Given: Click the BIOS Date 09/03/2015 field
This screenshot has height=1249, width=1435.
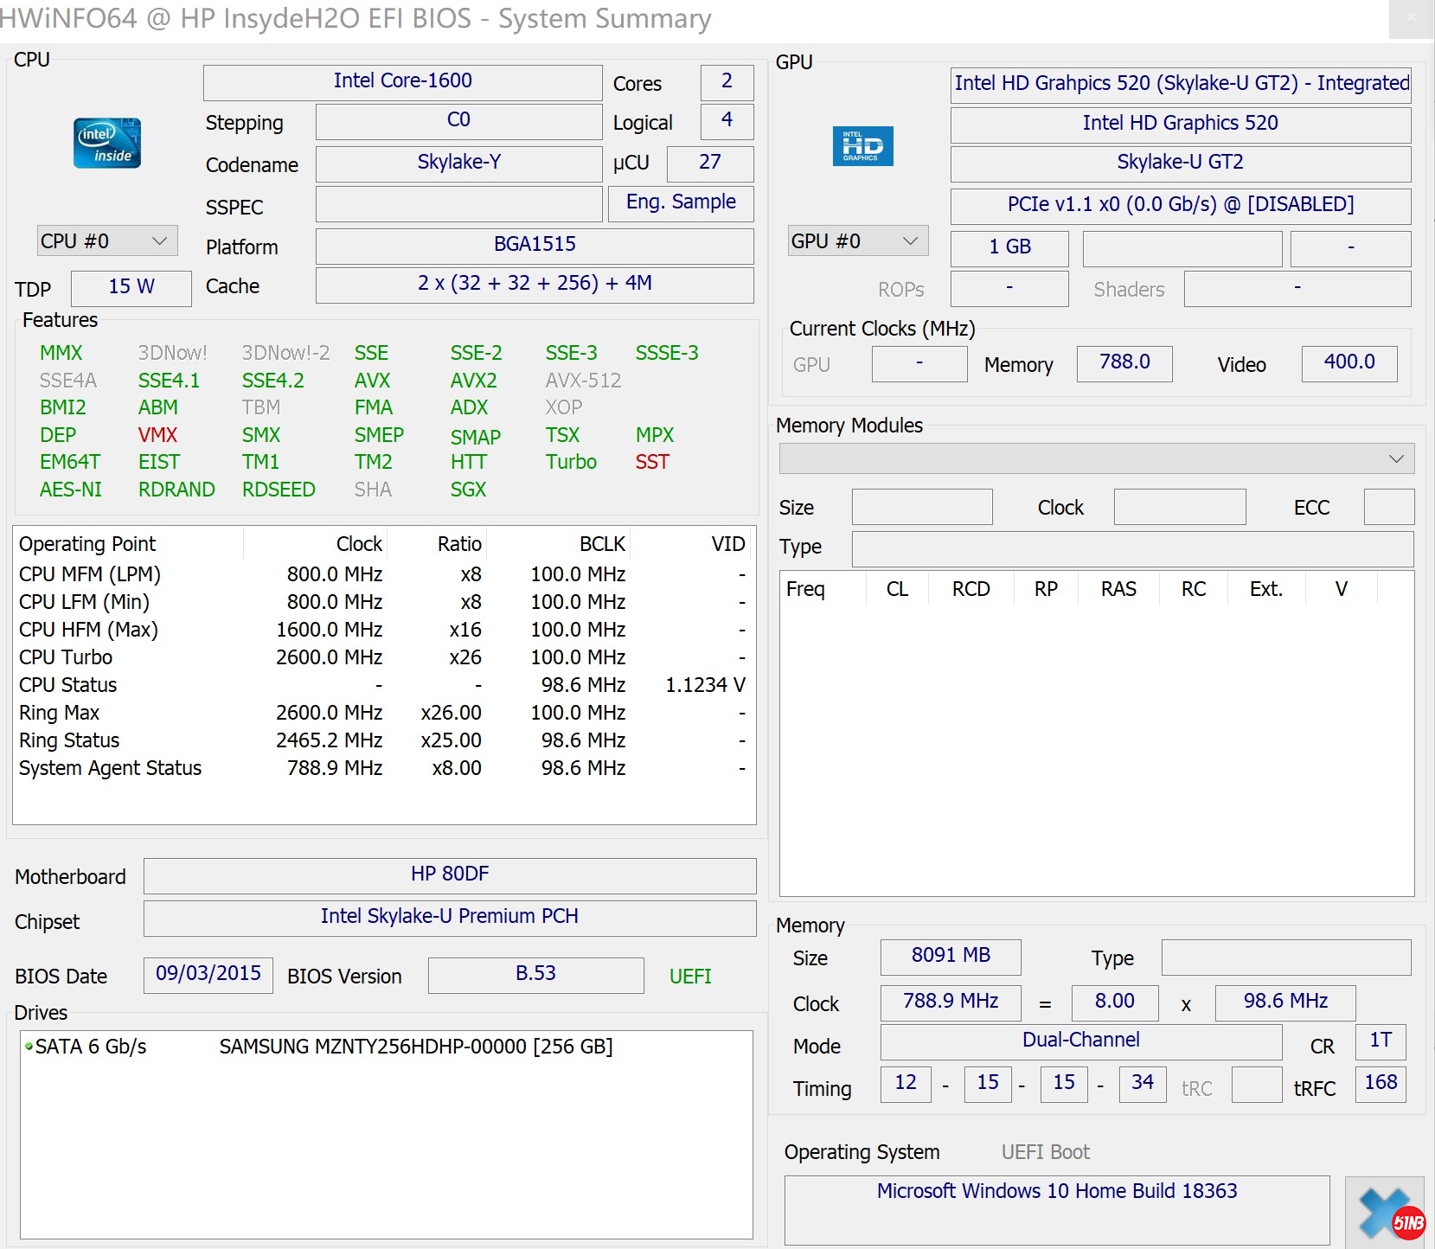Looking at the screenshot, I should pos(208,974).
